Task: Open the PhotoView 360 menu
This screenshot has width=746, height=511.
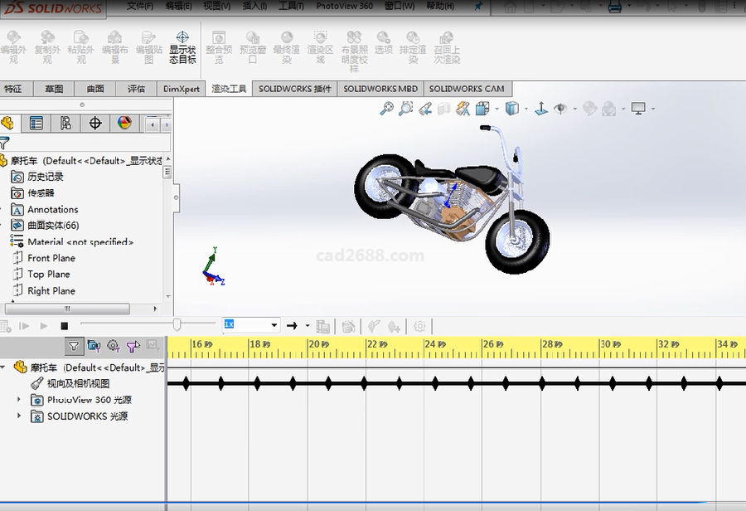Action: [344, 6]
